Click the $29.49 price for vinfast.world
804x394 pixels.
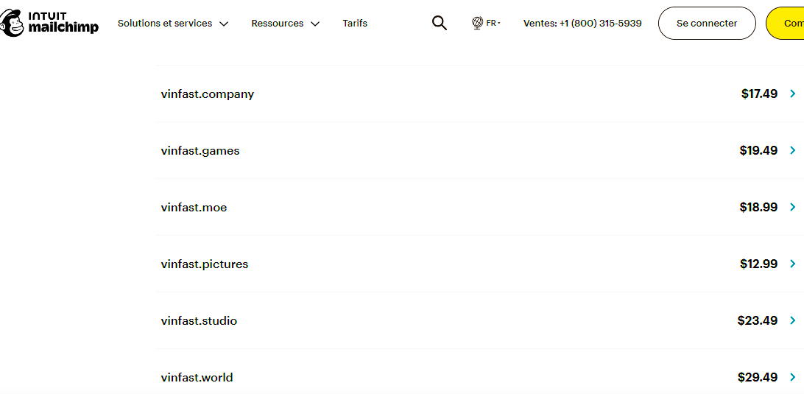[x=758, y=378]
